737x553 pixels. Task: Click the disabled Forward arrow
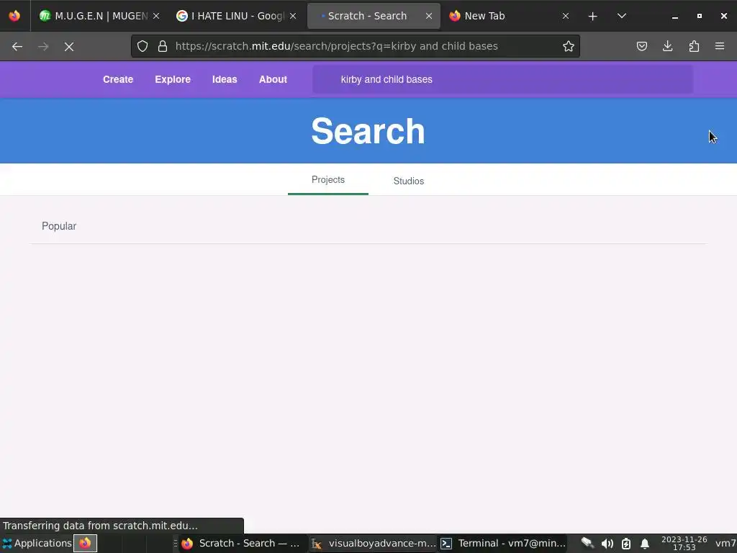pos(43,47)
